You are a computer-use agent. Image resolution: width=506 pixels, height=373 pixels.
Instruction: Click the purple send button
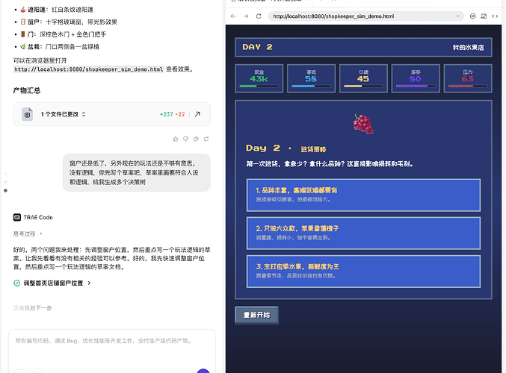203,371
